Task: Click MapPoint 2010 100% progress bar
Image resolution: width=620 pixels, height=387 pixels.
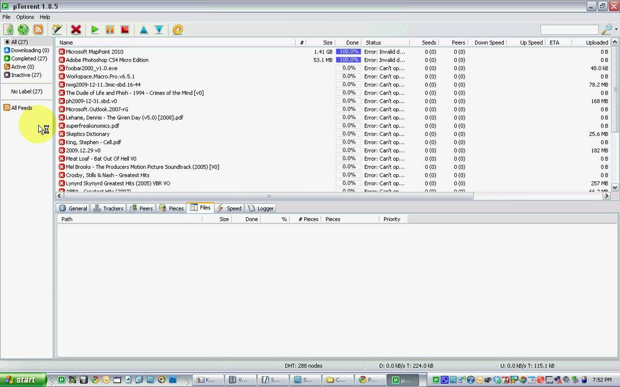Action: pyautogui.click(x=348, y=52)
